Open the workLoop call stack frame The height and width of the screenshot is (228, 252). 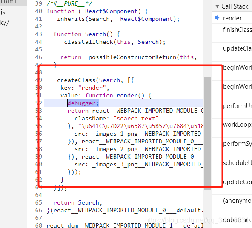[x=238, y=125]
